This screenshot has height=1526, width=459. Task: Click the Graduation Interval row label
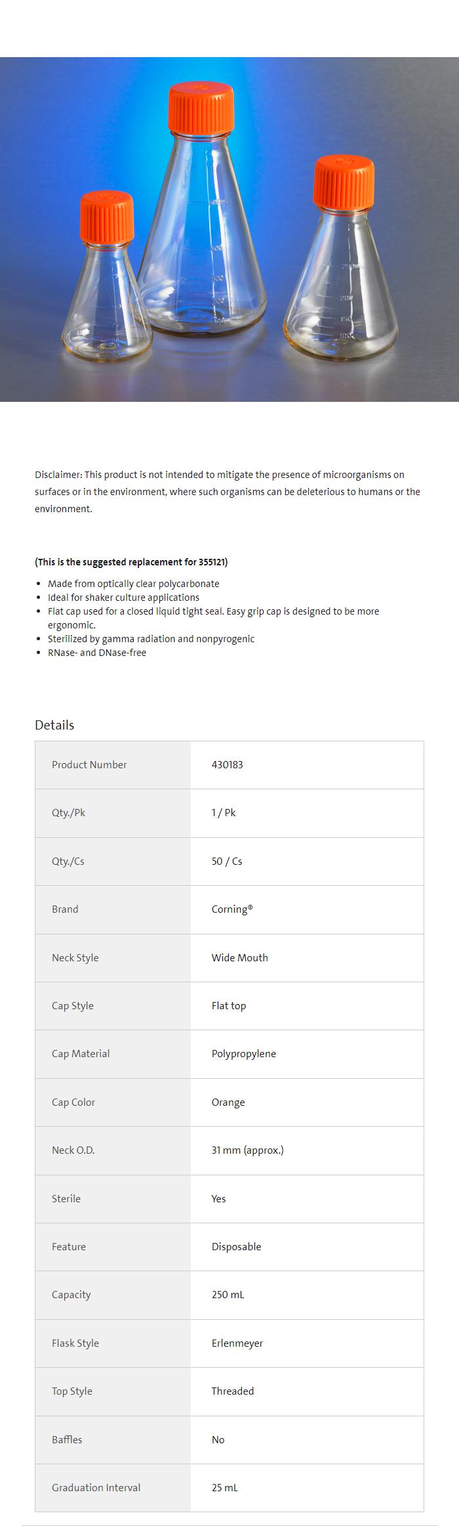96,1488
